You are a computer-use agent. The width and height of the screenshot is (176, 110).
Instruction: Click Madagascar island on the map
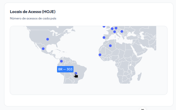tap(140, 76)
